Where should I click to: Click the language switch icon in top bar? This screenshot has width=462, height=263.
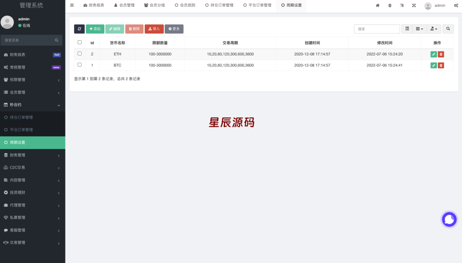(x=402, y=5)
